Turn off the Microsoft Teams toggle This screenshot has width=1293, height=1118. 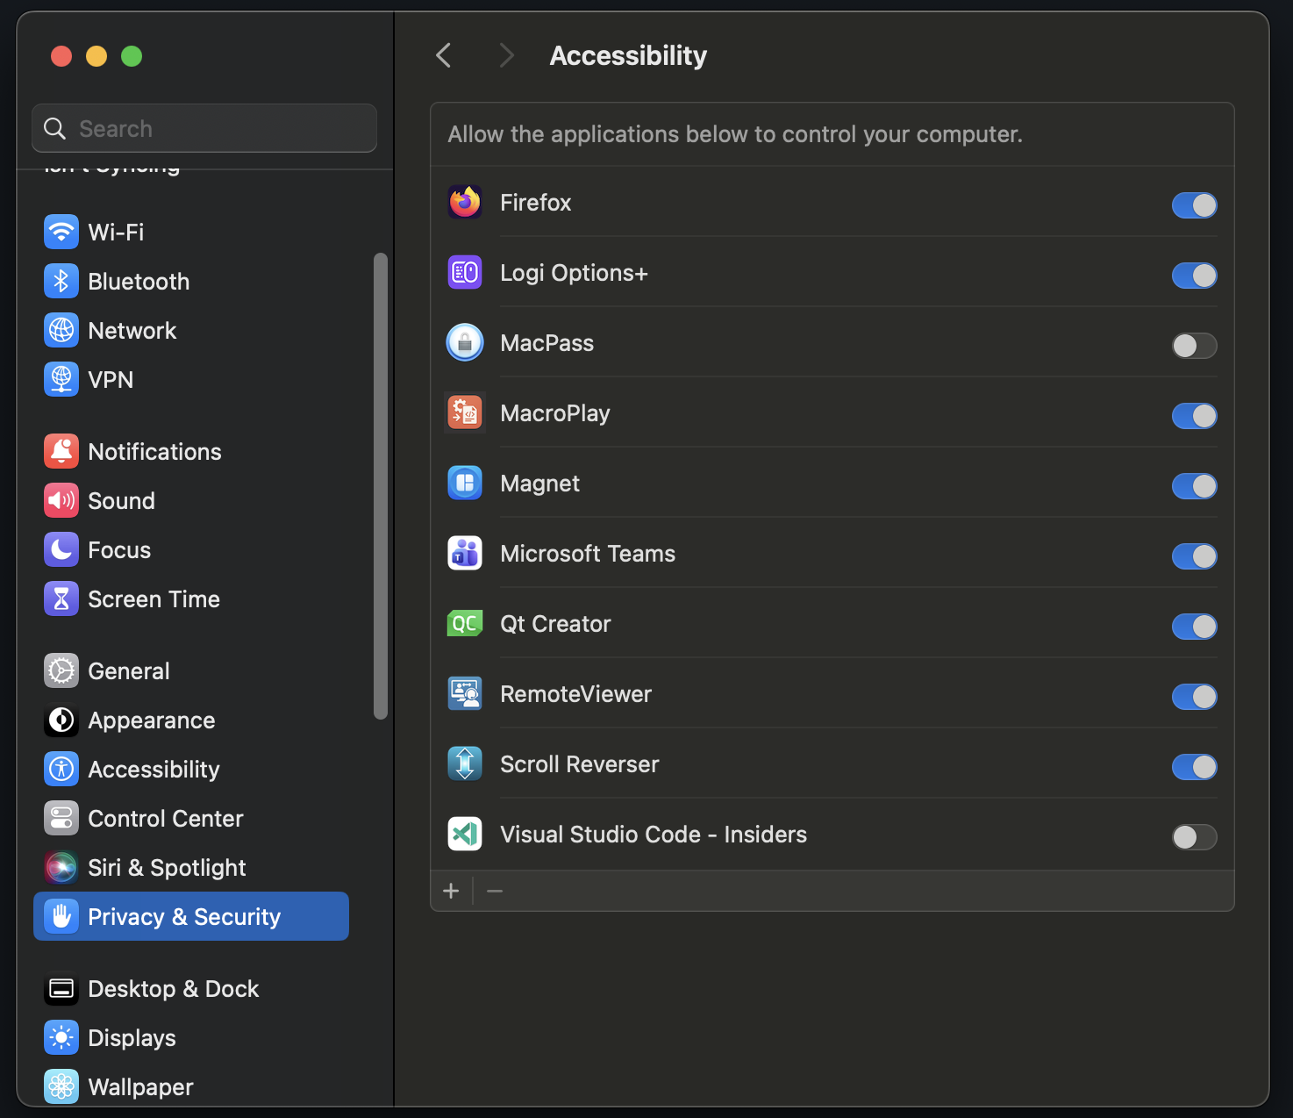(x=1194, y=556)
